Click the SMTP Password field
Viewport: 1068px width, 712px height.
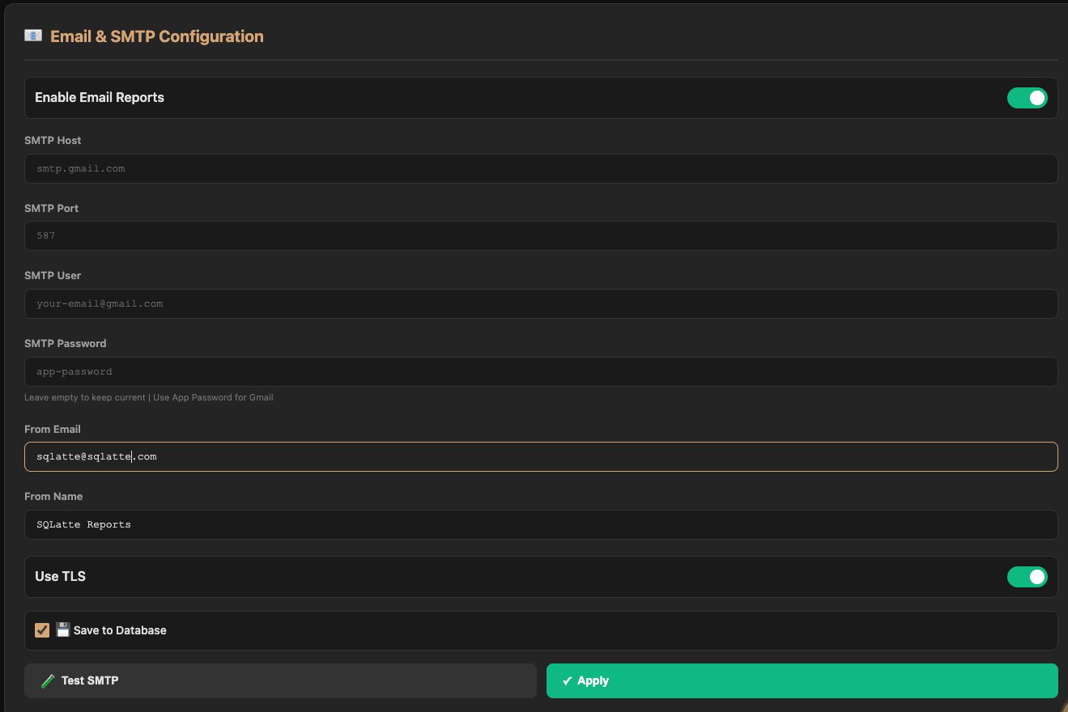pyautogui.click(x=541, y=371)
